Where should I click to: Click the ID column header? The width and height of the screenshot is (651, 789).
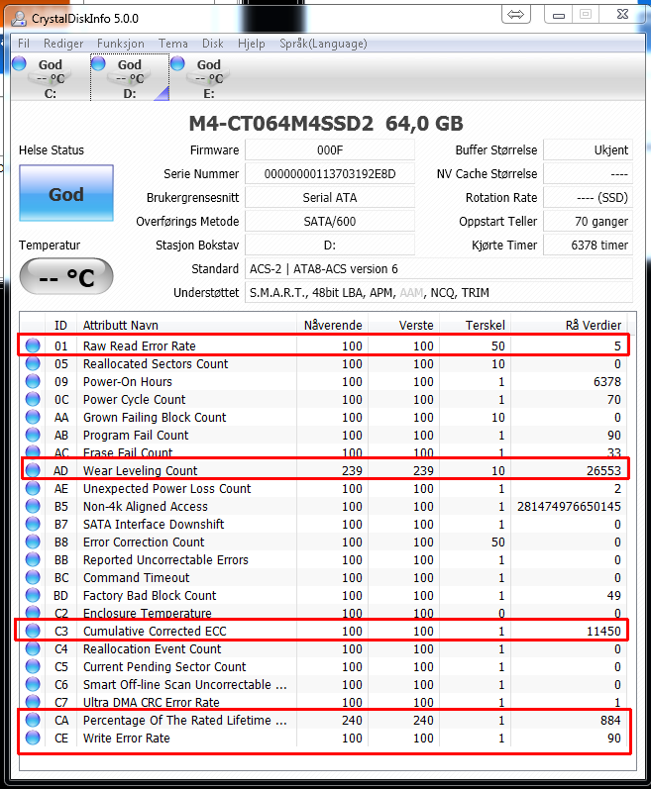point(60,325)
